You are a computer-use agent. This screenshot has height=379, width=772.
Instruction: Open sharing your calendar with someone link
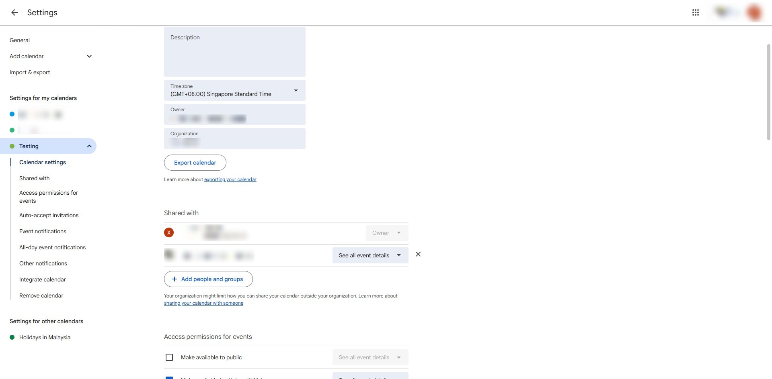[x=203, y=303]
